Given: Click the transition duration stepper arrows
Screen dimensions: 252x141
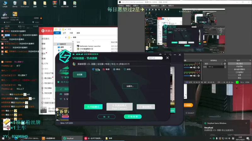Looking at the screenshot, I should [225, 67].
